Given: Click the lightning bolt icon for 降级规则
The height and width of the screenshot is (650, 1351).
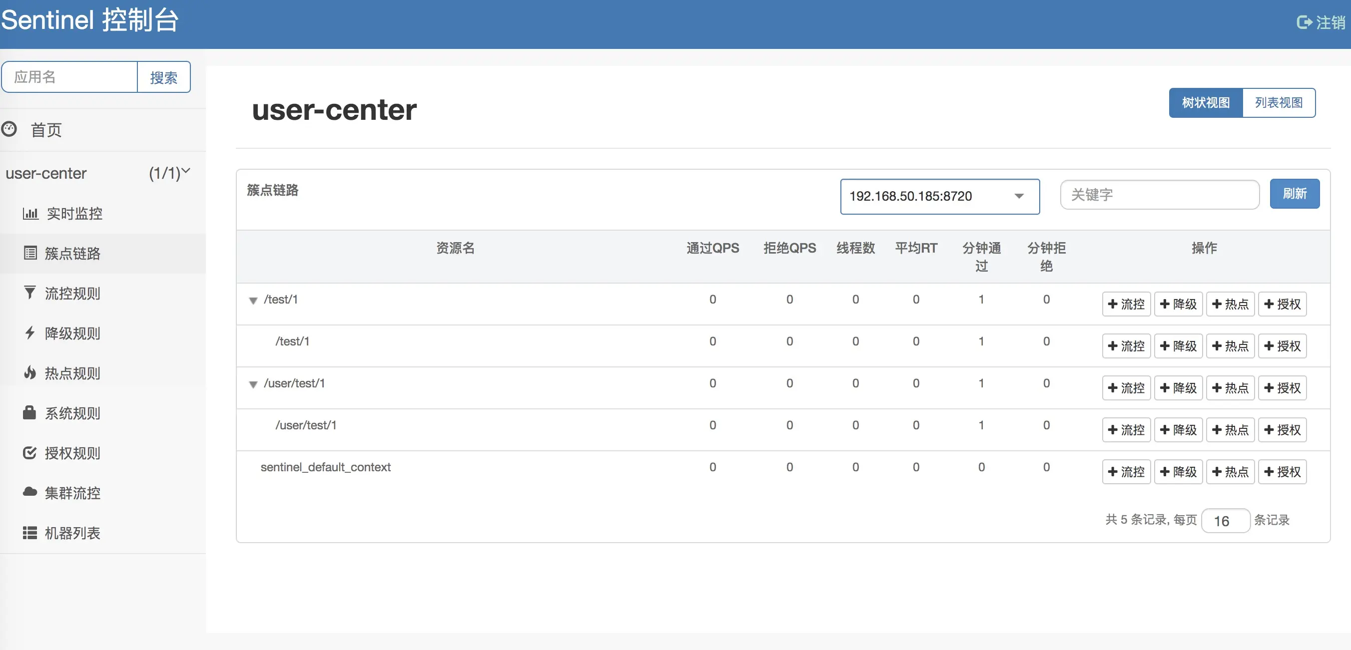Looking at the screenshot, I should point(30,333).
